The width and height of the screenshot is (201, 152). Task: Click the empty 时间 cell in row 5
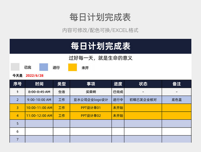[39, 123]
